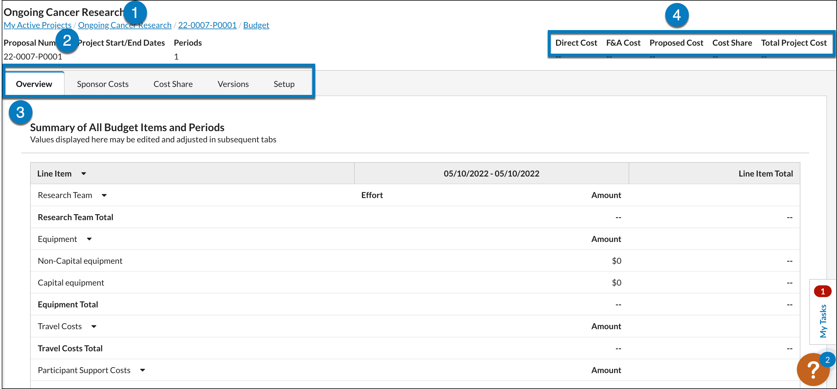Expand the Line Item dropdown arrow

84,174
